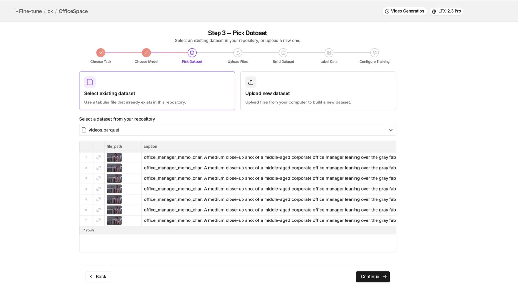Click the Pick Dataset step database icon

(192, 53)
